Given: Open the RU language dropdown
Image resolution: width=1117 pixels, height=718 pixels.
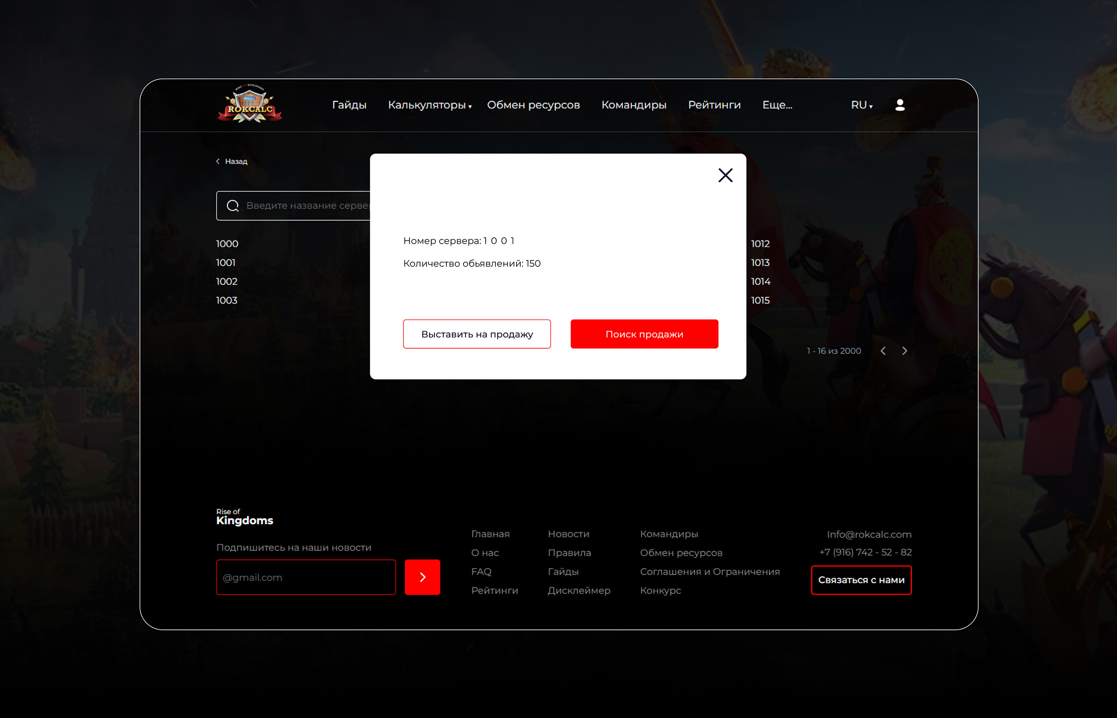Looking at the screenshot, I should pyautogui.click(x=861, y=105).
